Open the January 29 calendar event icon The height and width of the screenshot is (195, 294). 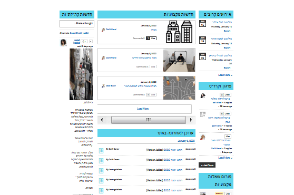[x=202, y=56]
